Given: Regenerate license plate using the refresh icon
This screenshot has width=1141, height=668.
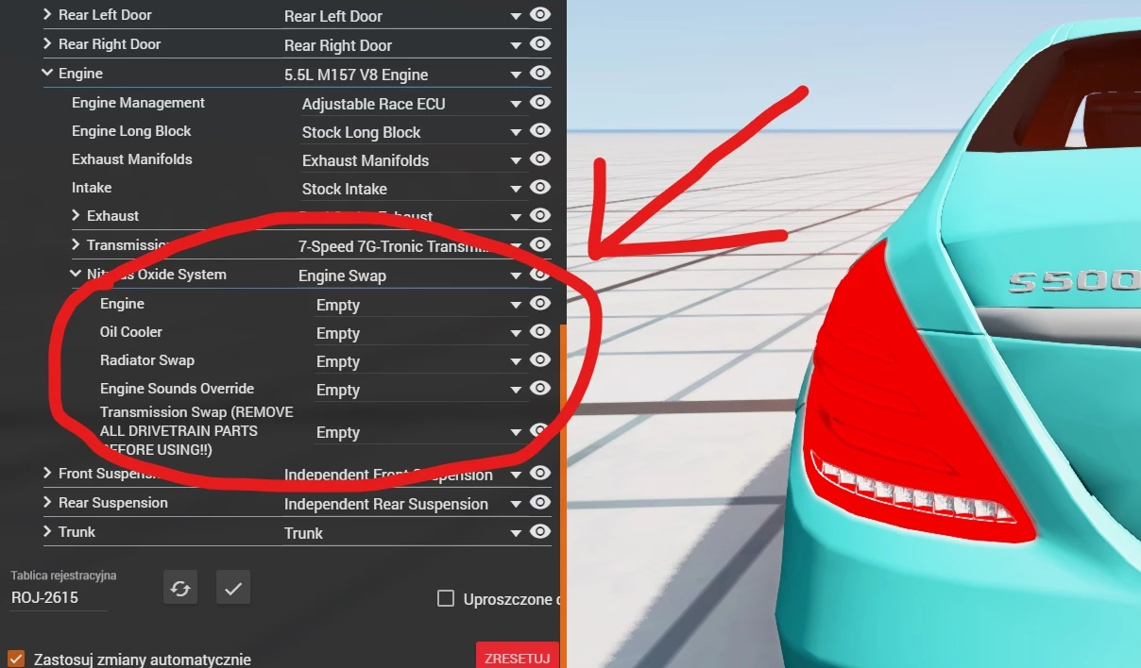Looking at the screenshot, I should (180, 587).
